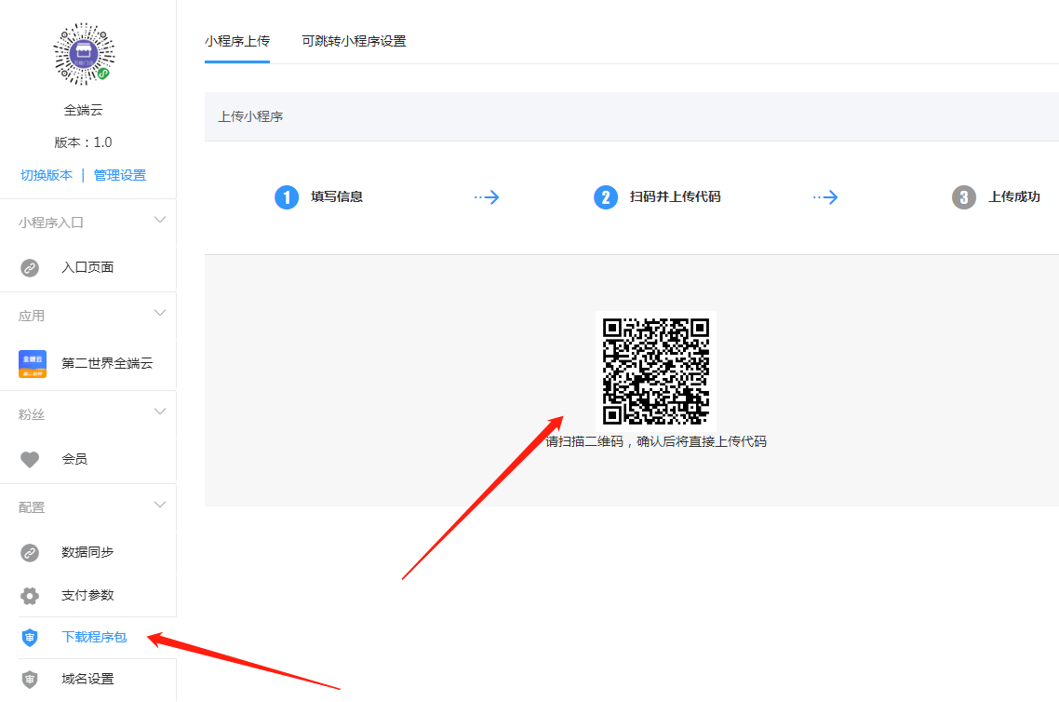Click the 数据同步 link icon
The image size is (1059, 702).
pyautogui.click(x=30, y=553)
